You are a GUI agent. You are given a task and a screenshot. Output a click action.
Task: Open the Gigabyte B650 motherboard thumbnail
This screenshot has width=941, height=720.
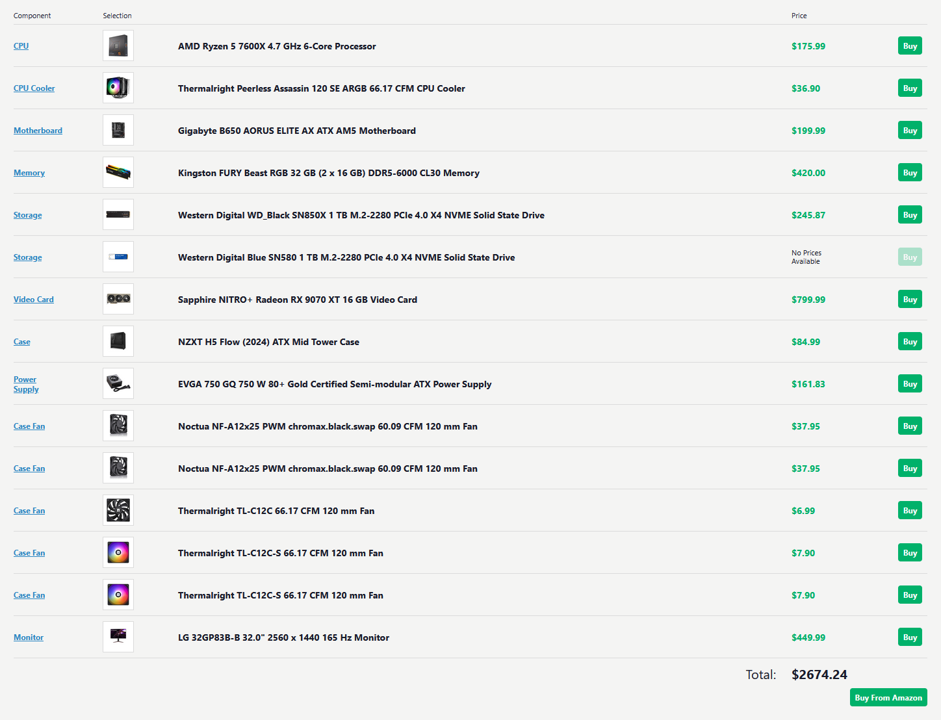point(118,130)
